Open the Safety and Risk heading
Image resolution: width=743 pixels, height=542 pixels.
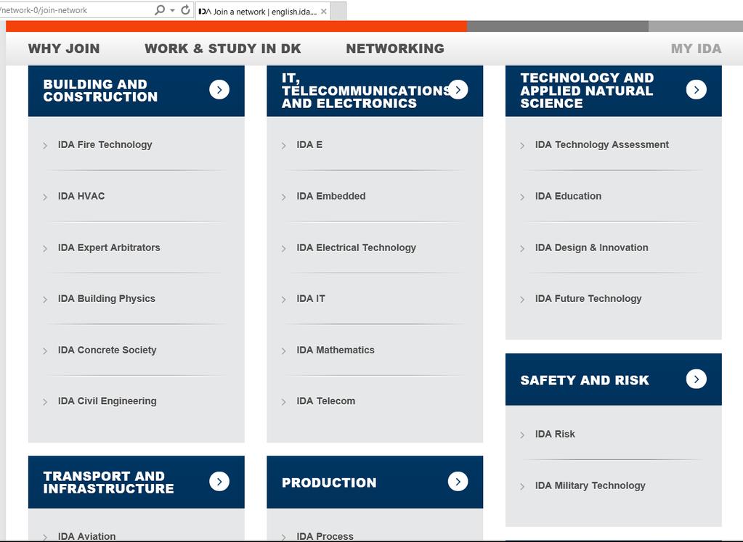[x=585, y=380]
